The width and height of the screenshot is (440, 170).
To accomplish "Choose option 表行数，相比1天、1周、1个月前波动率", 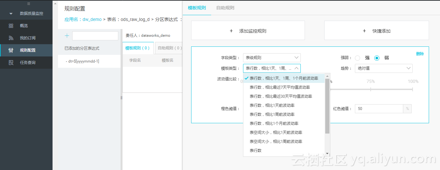I will pyautogui.click(x=284, y=78).
